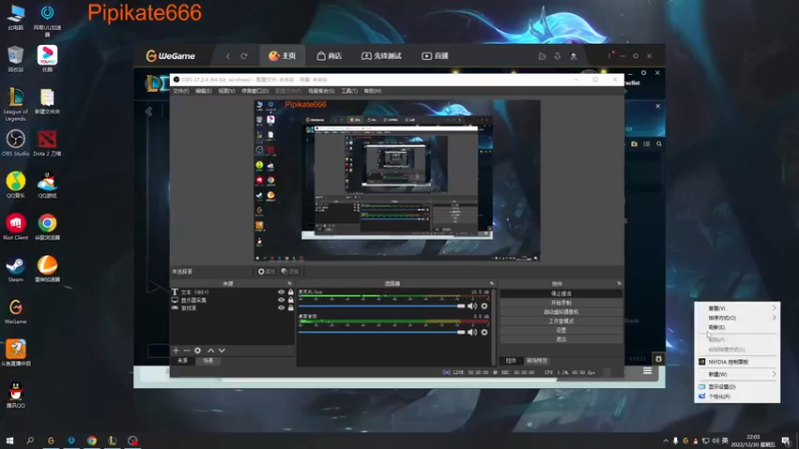The image size is (799, 449).
Task: Undock sources panel via its header icon
Action: pos(290,283)
